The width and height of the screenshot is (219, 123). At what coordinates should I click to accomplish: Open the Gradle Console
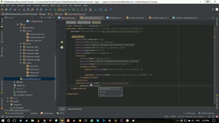coord(206,113)
